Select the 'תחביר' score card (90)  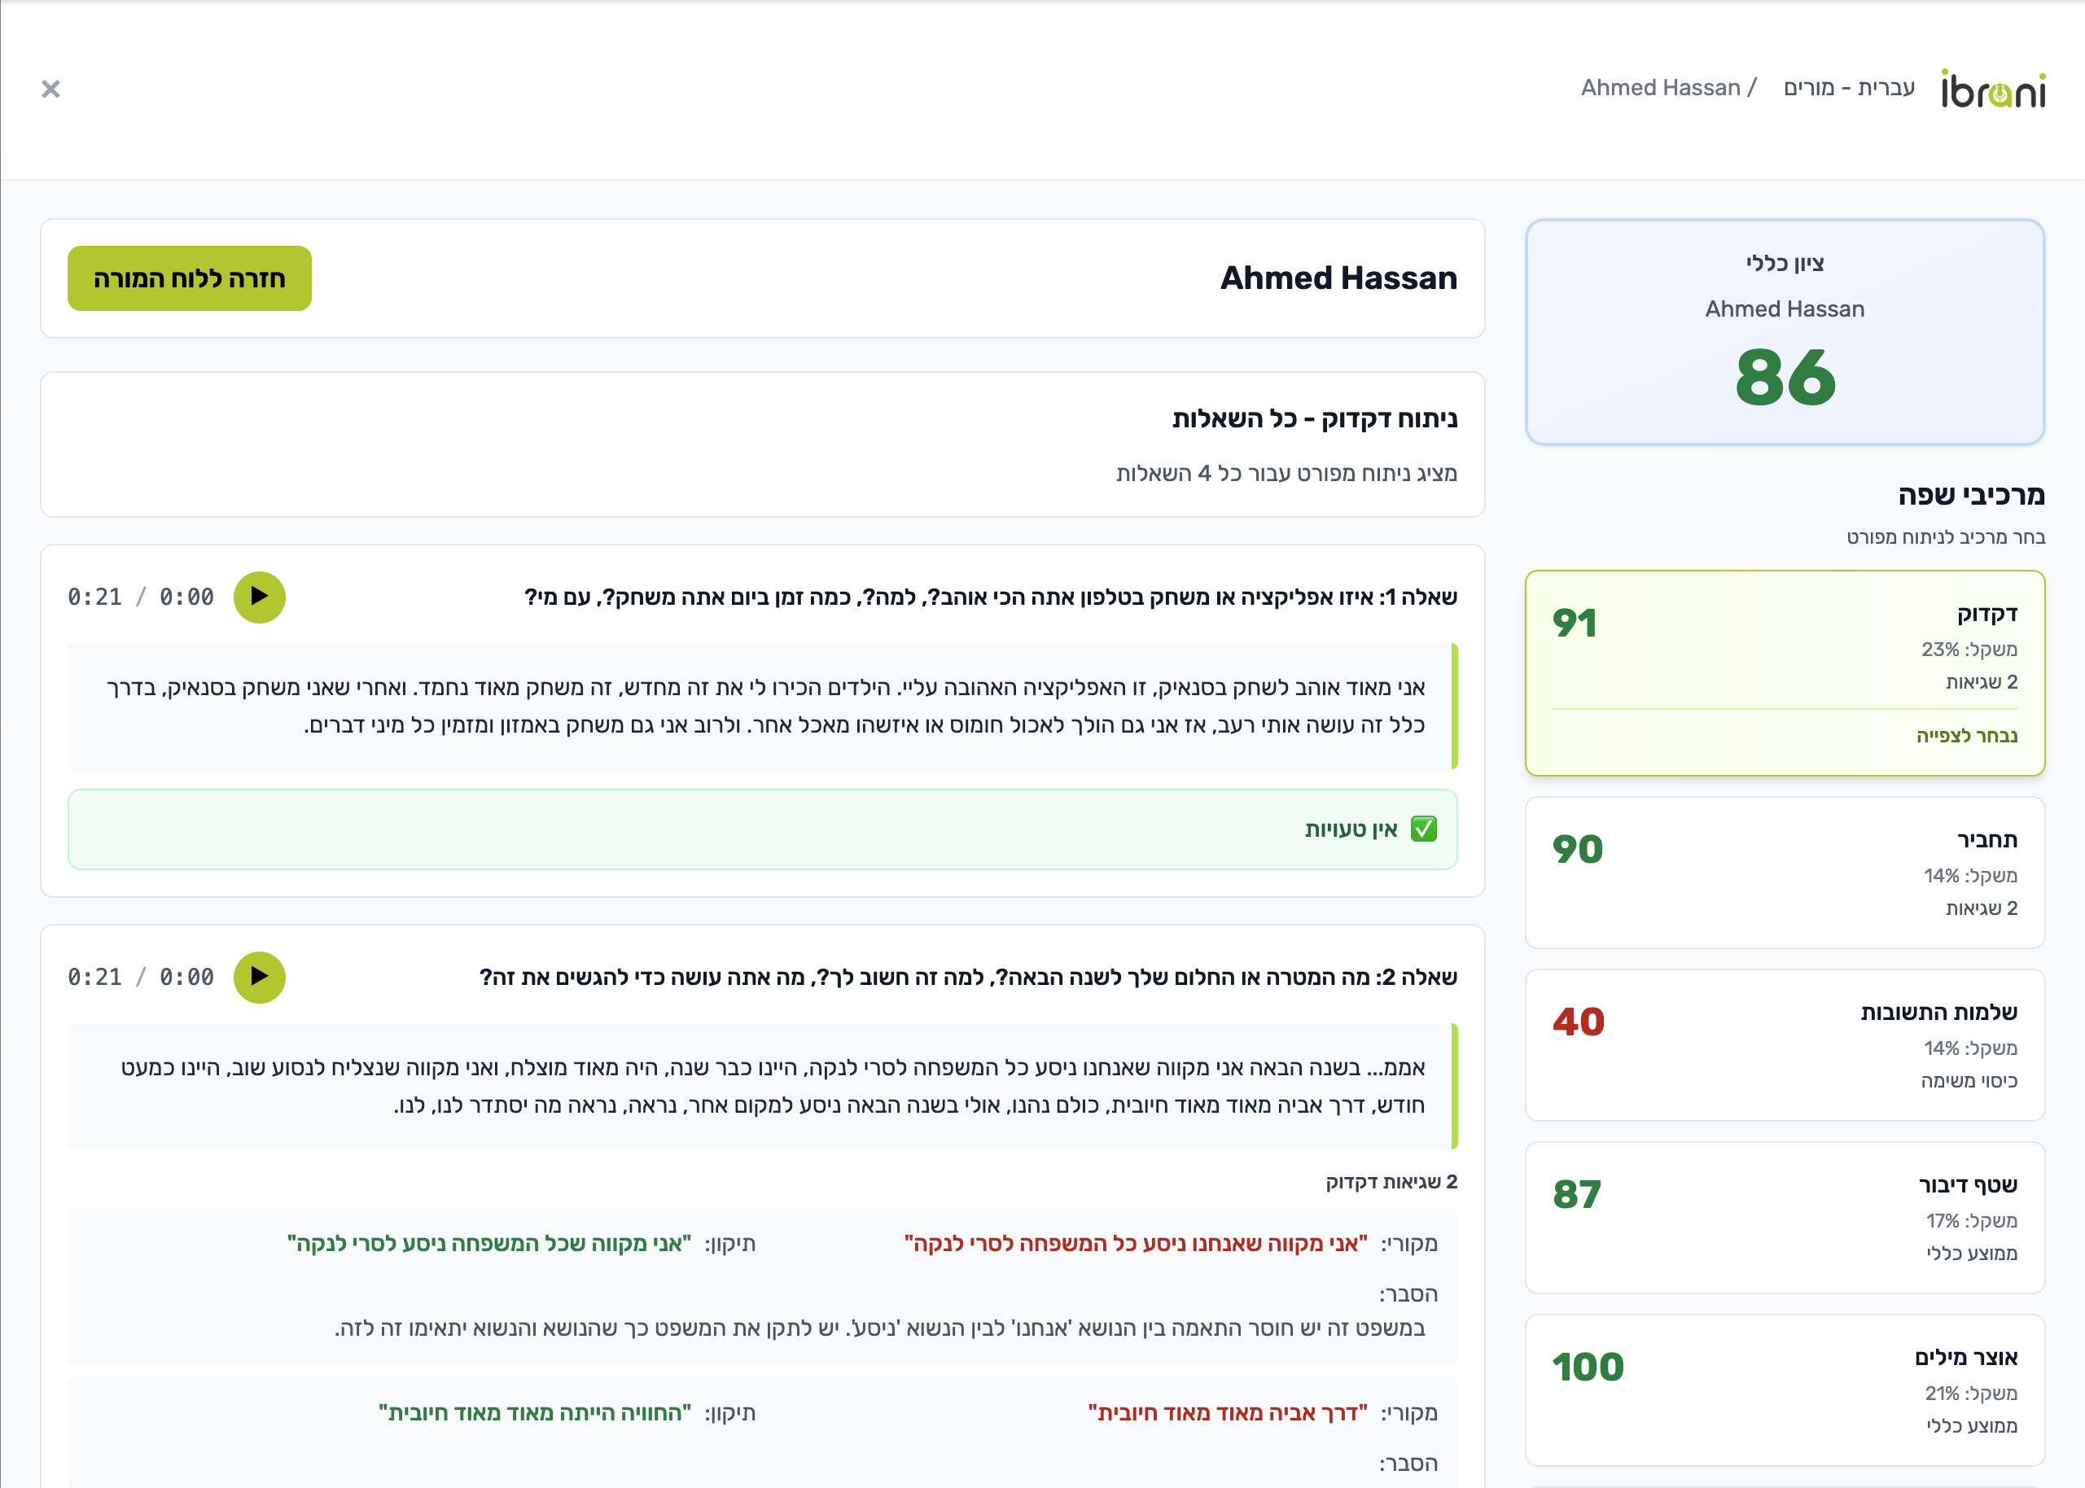1784,873
